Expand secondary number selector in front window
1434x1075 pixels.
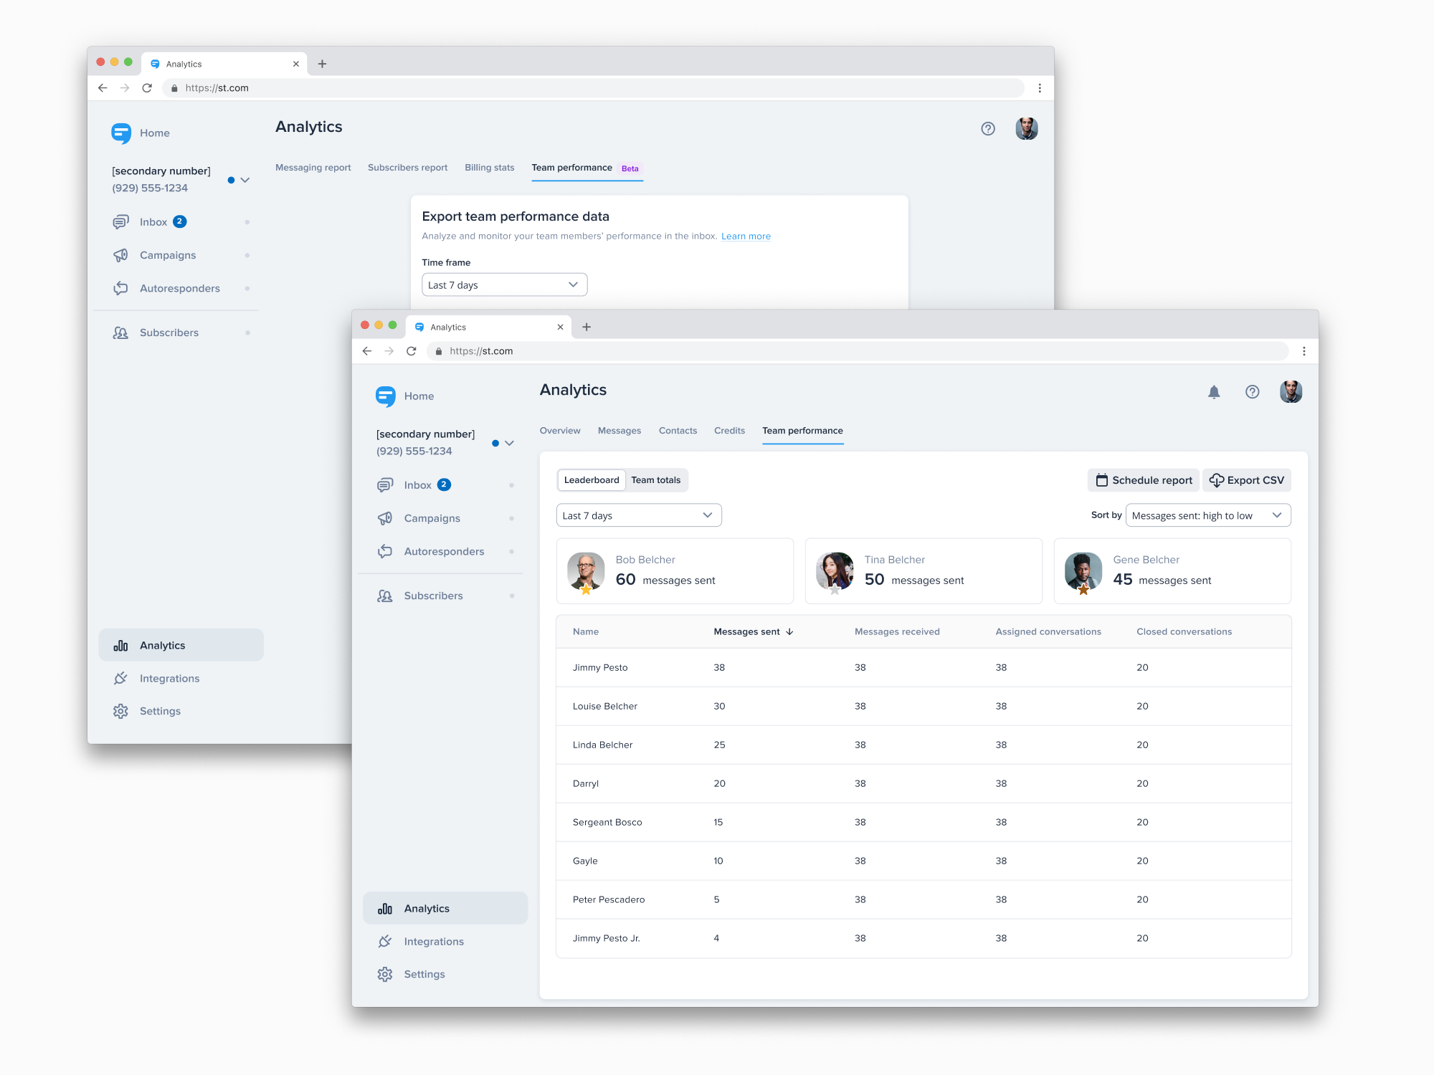pyautogui.click(x=510, y=444)
